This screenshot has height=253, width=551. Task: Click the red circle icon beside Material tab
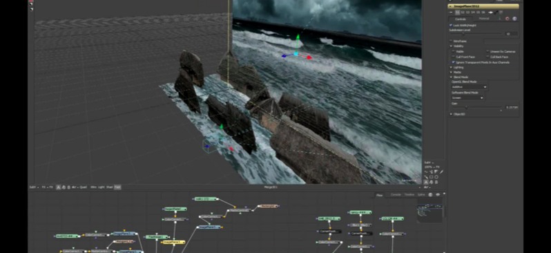[x=507, y=19]
